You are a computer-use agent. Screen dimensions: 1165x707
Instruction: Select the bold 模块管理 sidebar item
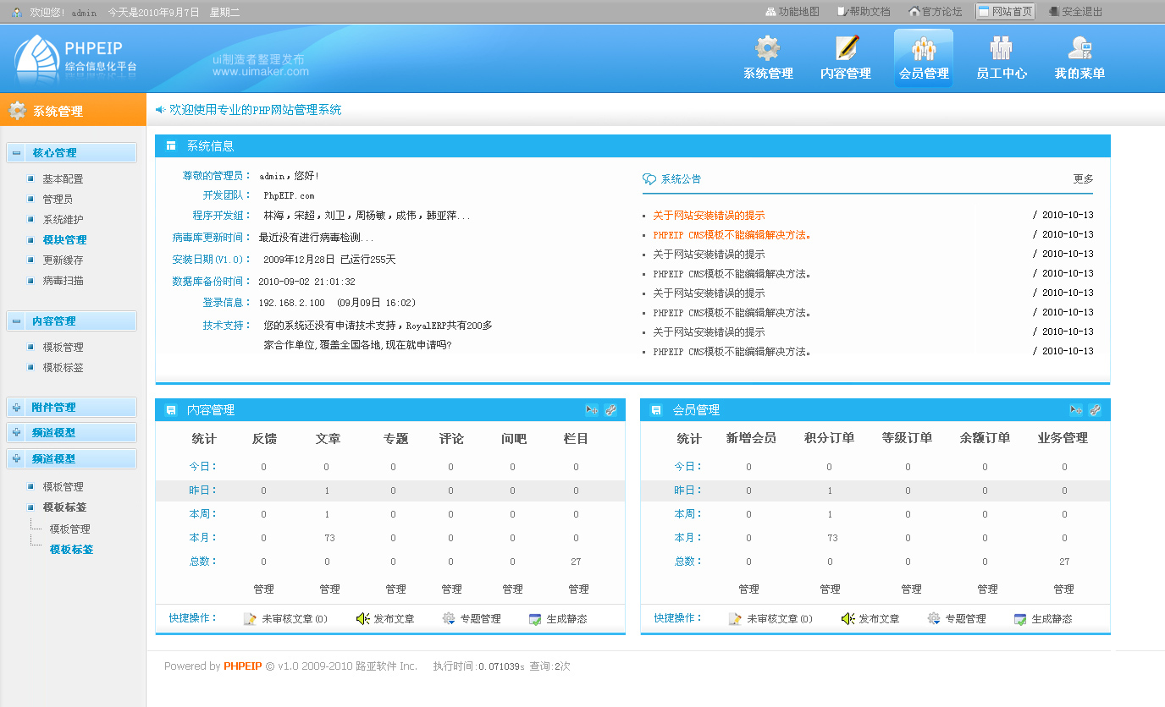pos(64,240)
